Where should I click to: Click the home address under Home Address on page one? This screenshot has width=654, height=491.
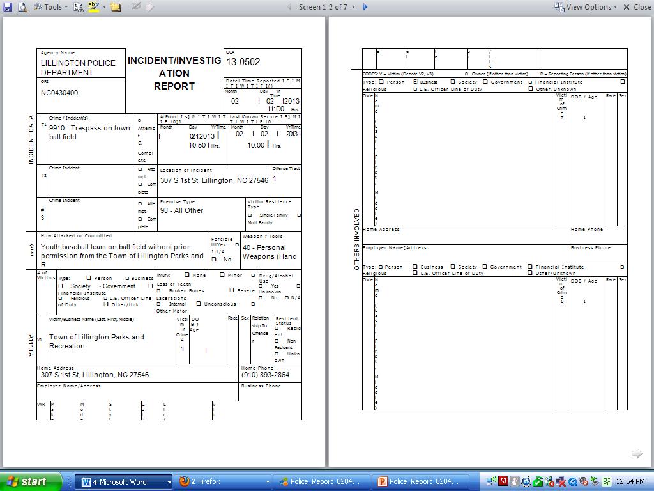pos(95,375)
